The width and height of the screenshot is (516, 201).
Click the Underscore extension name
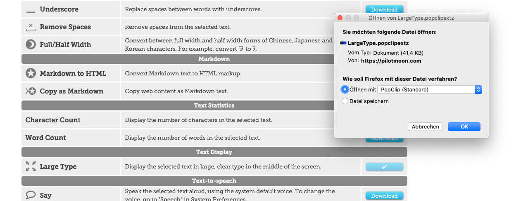coord(59,9)
